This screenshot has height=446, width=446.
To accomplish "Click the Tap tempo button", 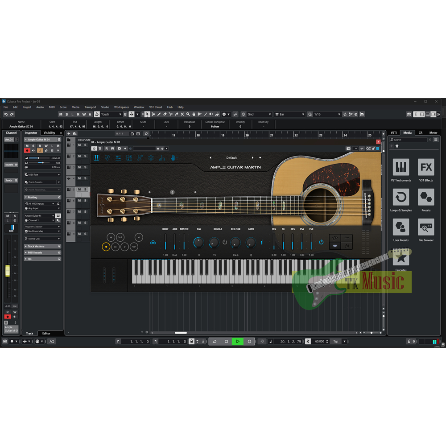I will 336,341.
